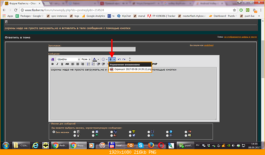The image size is (265, 155).
Task: Click the text color A swatch
Action: coord(95,60)
